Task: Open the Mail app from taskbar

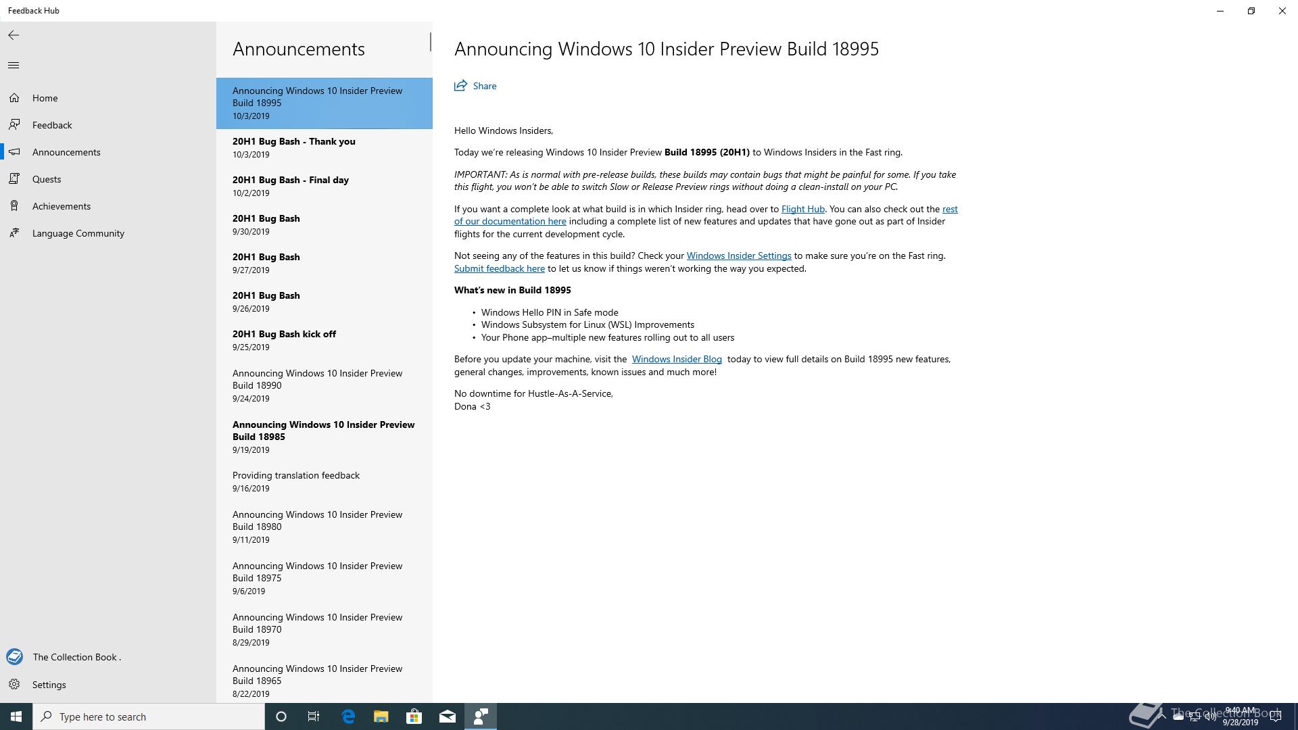Action: pyautogui.click(x=448, y=716)
